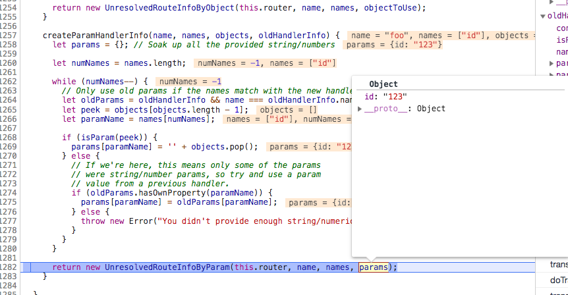Click UnresolvedRouteInfoByObject on line 1254
The image size is (568, 295).
tap(169, 8)
